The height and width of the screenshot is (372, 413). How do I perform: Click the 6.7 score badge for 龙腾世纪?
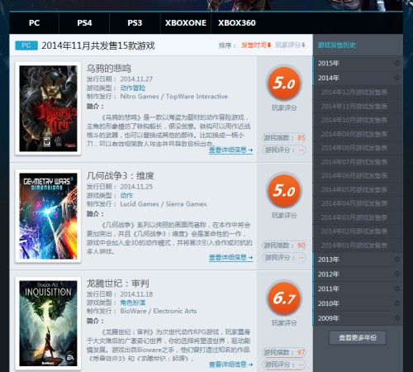click(x=284, y=298)
